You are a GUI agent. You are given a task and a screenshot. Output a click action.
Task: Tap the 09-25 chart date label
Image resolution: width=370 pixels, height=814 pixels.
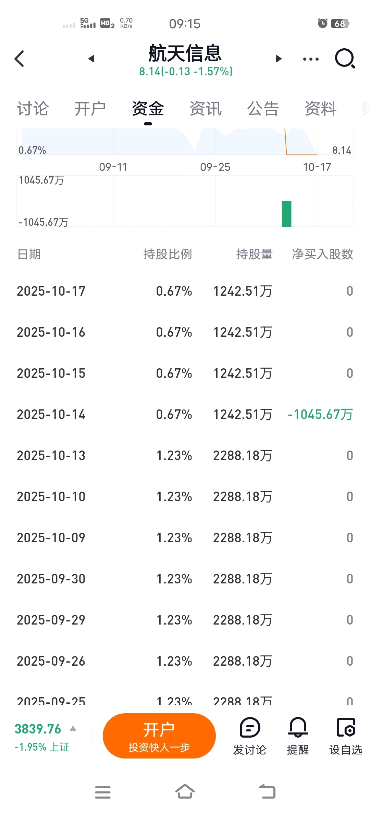tap(215, 167)
